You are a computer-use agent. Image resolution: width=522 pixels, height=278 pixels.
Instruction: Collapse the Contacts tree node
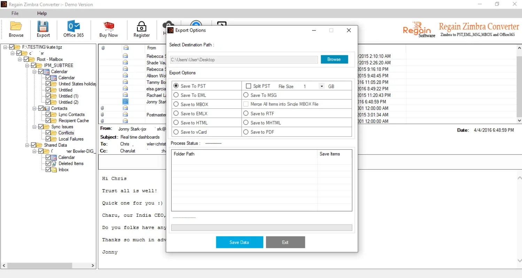[34, 108]
